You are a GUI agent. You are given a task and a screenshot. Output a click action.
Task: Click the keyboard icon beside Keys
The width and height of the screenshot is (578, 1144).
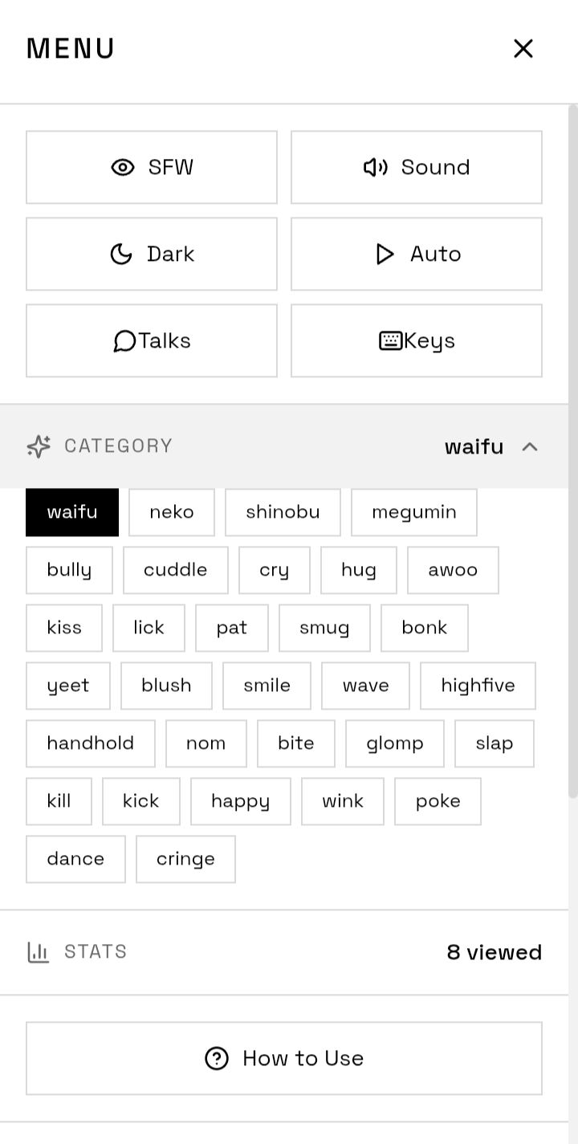point(391,340)
